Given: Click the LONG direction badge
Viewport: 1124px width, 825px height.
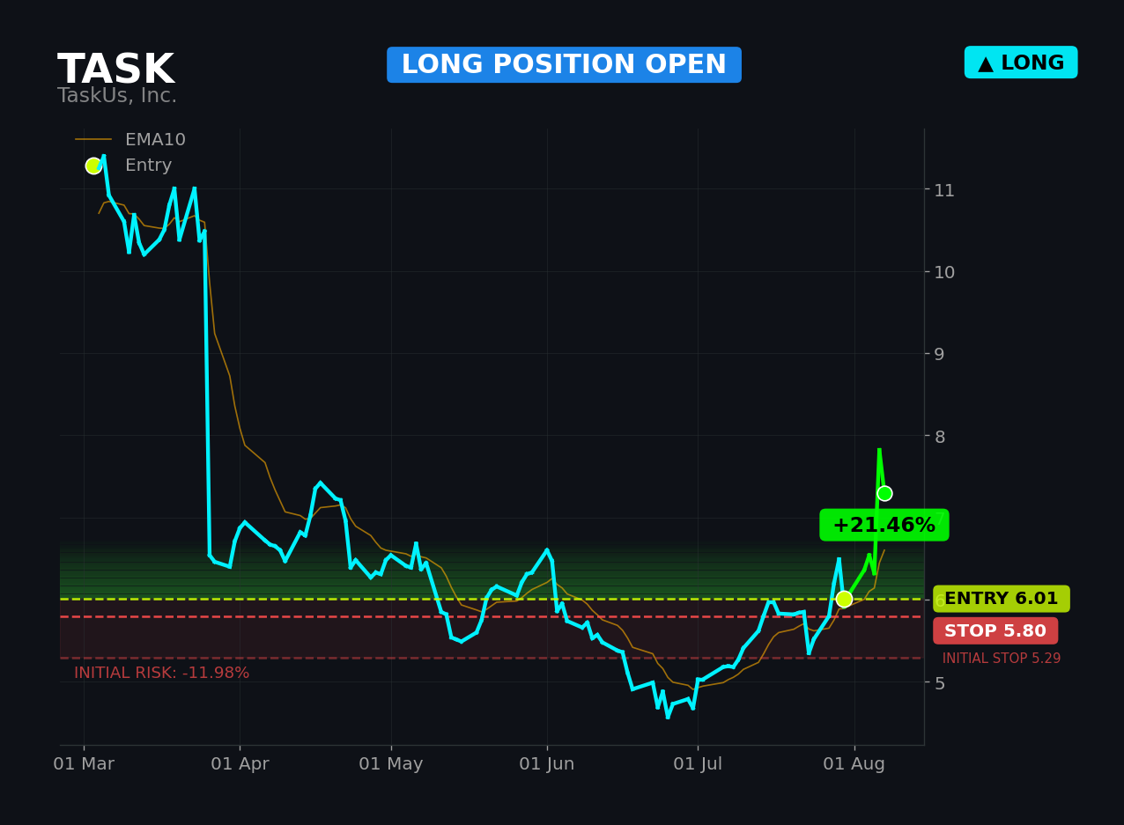Looking at the screenshot, I should (1021, 63).
